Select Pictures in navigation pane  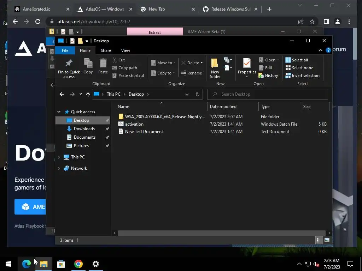83,146
